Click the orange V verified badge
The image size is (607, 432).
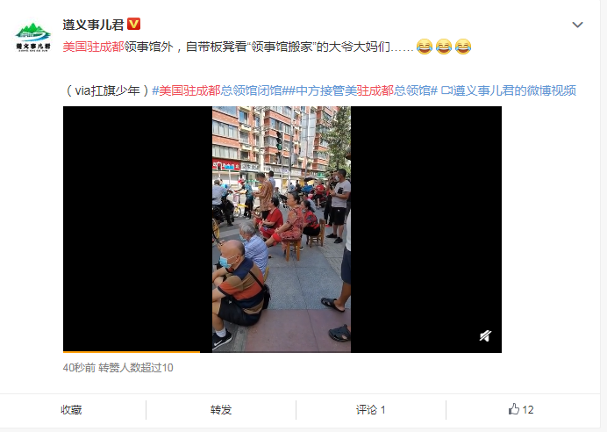[x=133, y=24]
